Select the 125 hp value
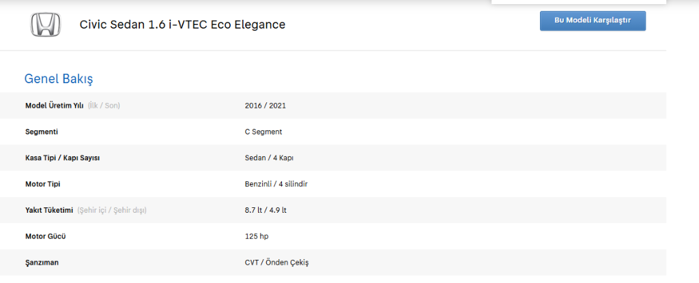Screen dimensions: 699x283 click(x=256, y=236)
